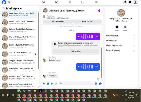The width and height of the screenshot is (141, 102).
Task: Open Tim conversation in list
Action: [19, 54]
